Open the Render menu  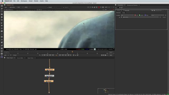coord(36,1)
